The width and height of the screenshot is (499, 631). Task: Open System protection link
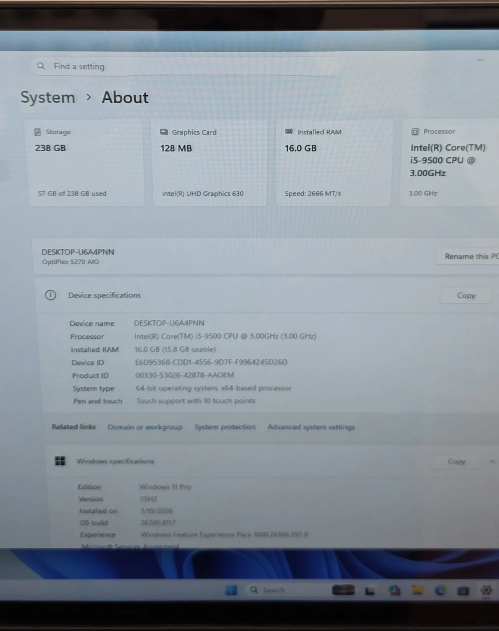(x=225, y=427)
